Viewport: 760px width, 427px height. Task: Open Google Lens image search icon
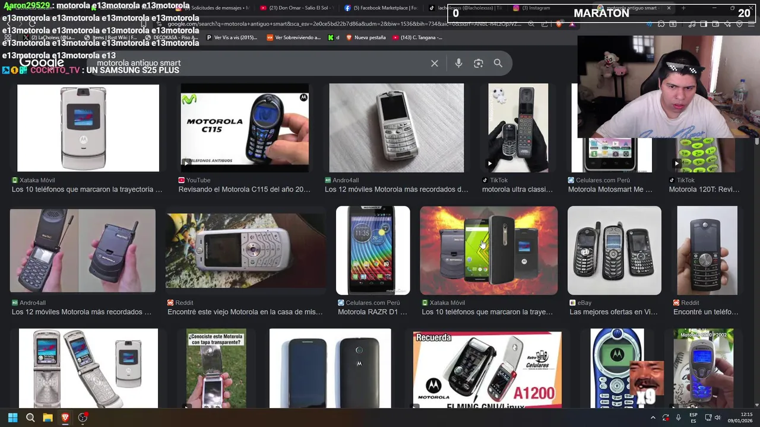(x=479, y=63)
